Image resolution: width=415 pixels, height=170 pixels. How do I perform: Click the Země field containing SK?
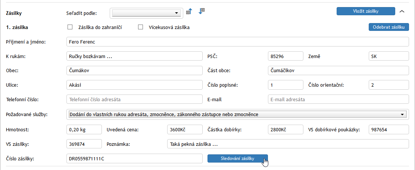point(389,56)
